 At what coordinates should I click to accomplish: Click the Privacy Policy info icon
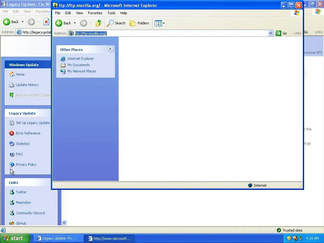click(12, 165)
